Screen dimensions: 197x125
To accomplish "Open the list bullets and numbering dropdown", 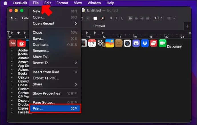I will pos(171,18).
